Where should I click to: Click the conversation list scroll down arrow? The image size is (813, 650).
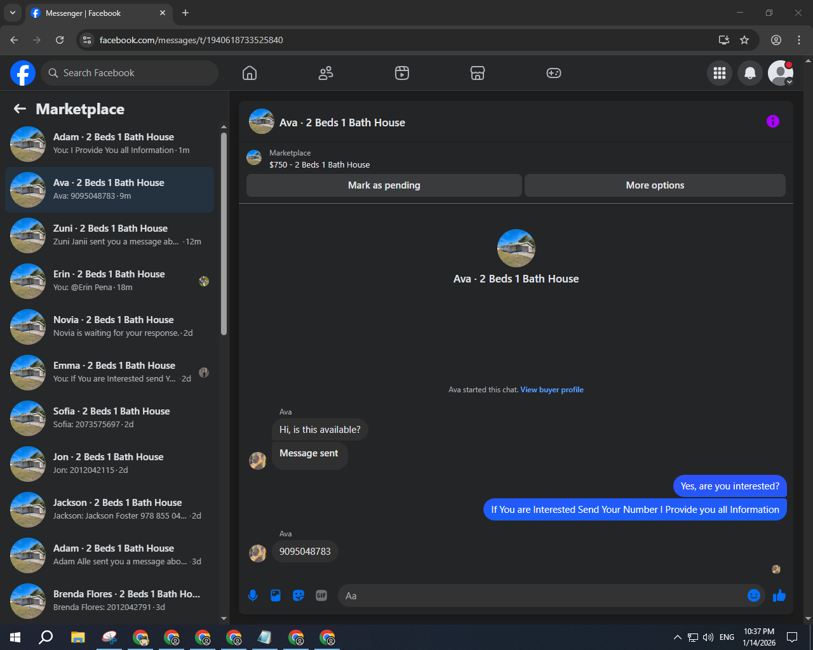[x=224, y=618]
